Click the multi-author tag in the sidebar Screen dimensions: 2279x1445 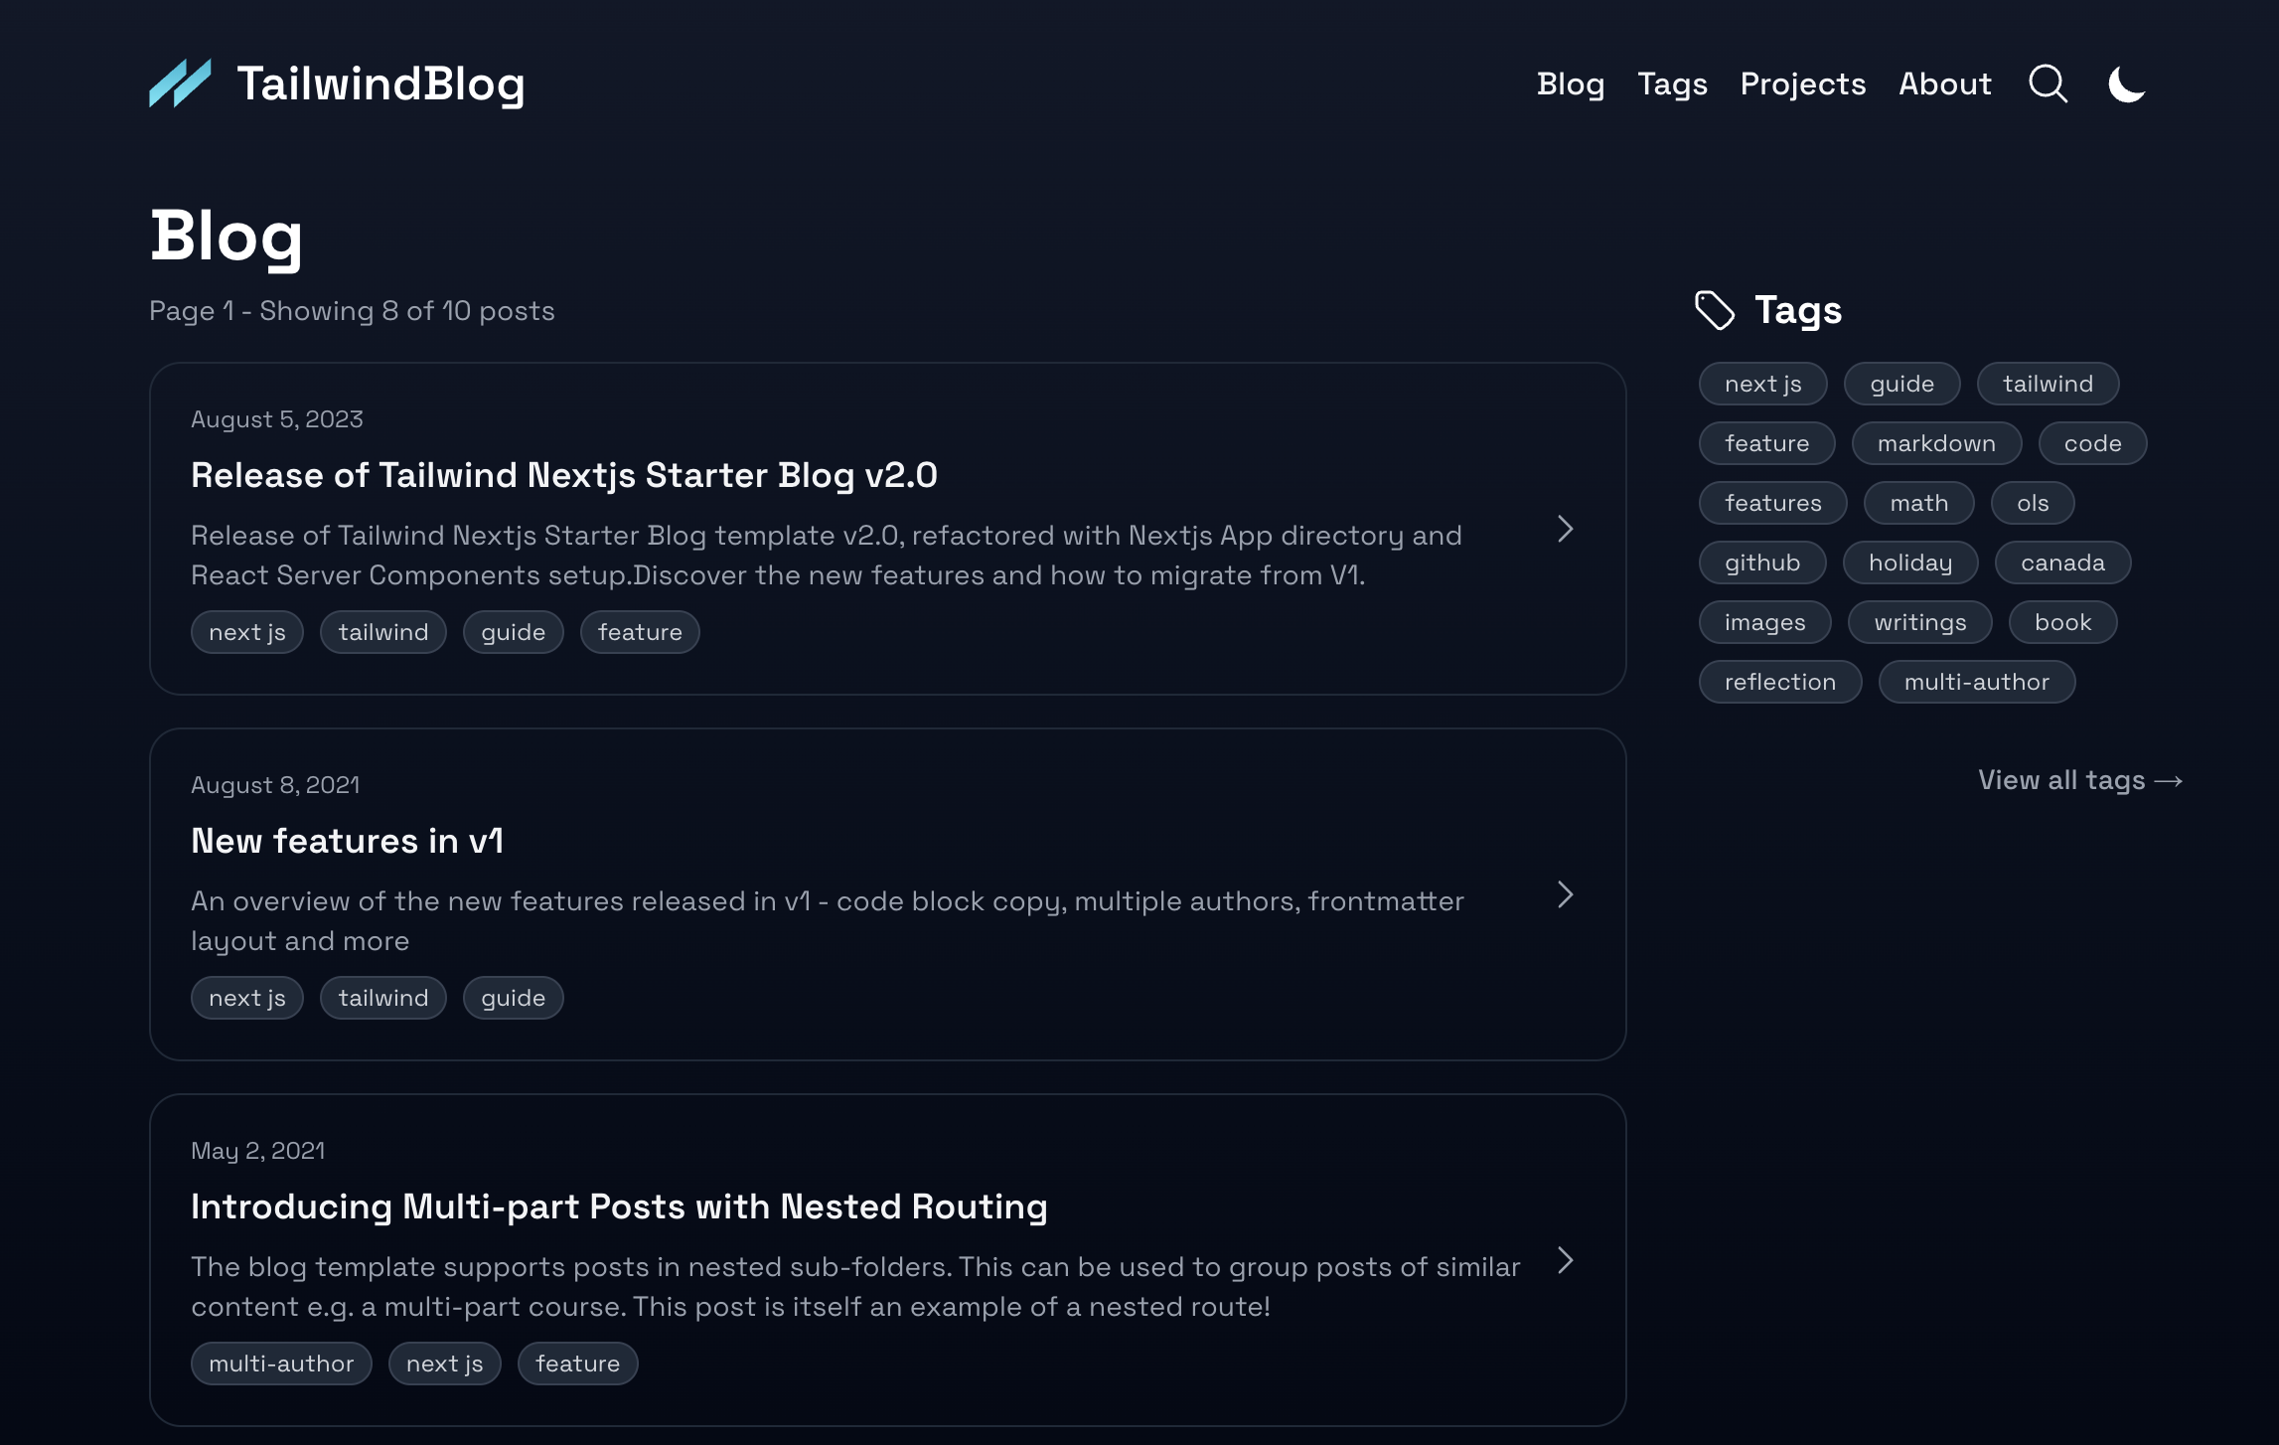click(x=1976, y=682)
